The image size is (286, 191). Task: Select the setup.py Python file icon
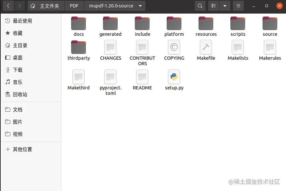coord(174,77)
